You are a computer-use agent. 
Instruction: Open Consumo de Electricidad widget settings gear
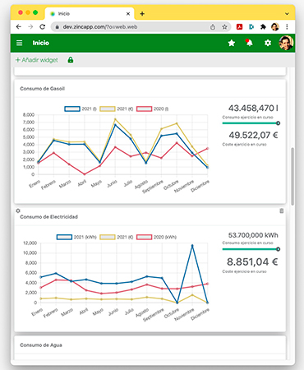tap(18, 210)
